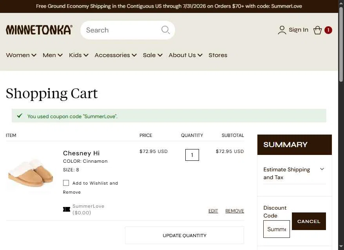Click the quantity input box

192,155
